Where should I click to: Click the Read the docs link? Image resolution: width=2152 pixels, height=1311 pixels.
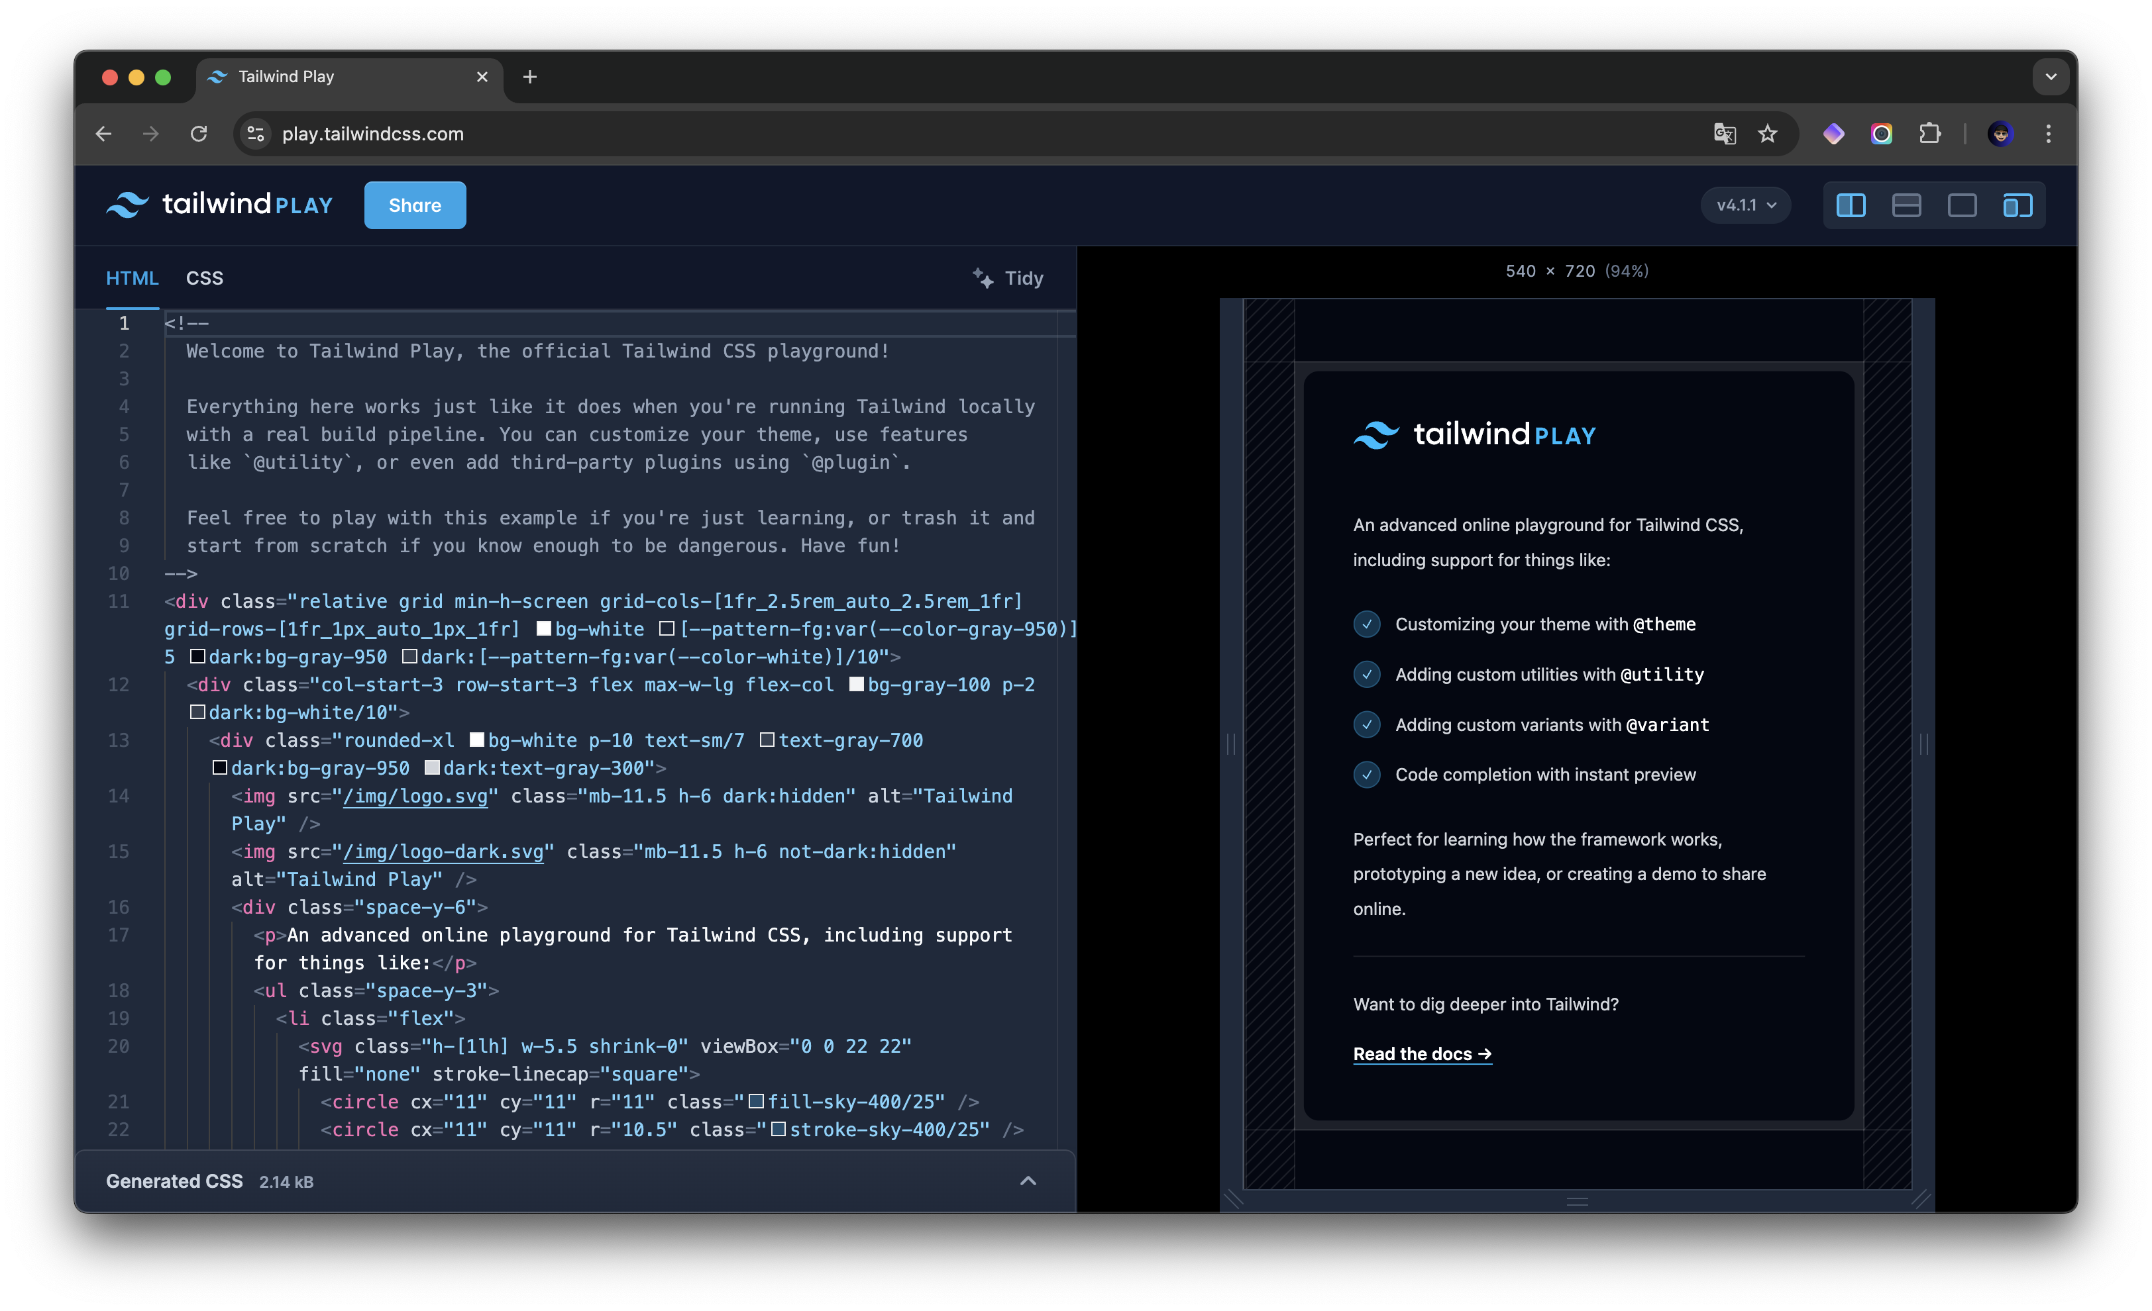point(1422,1053)
